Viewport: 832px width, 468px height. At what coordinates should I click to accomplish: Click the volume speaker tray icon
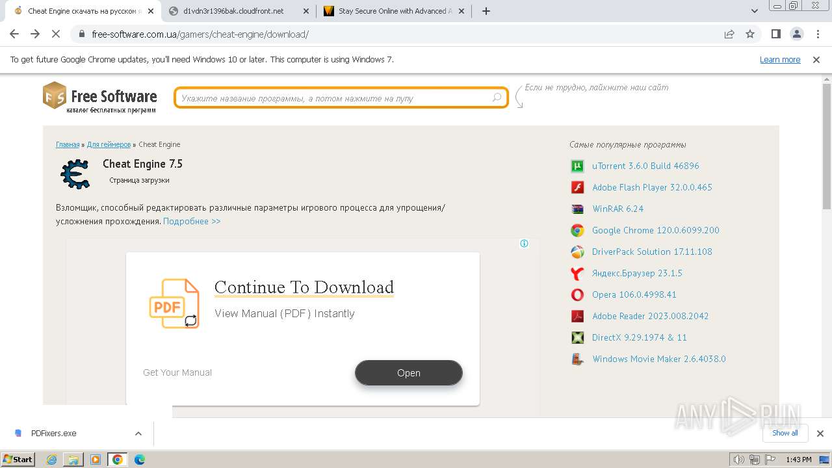(739, 460)
